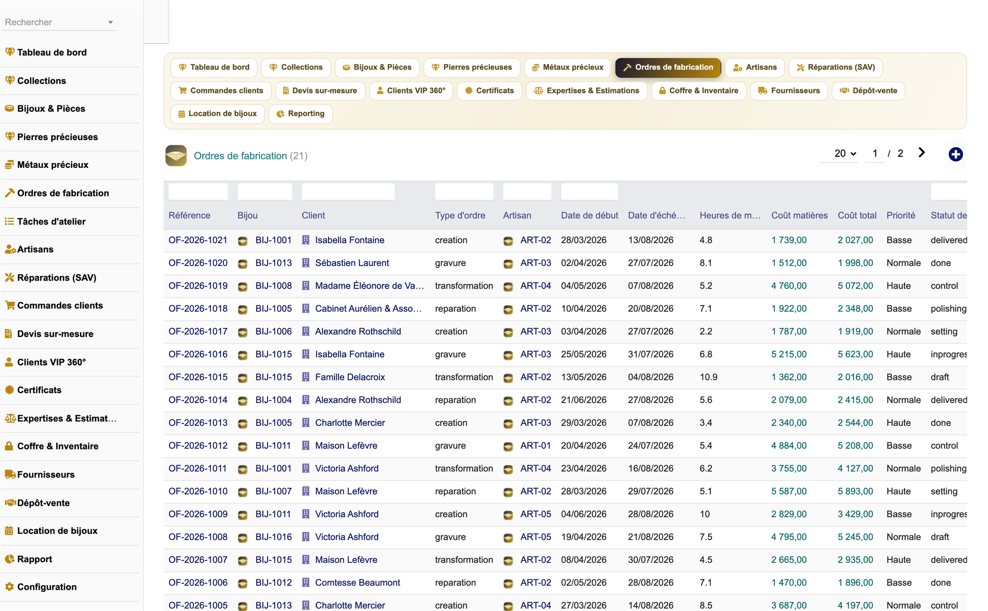The width and height of the screenshot is (988, 611).
Task: Open the Location de bijoux tab
Action: (x=217, y=114)
